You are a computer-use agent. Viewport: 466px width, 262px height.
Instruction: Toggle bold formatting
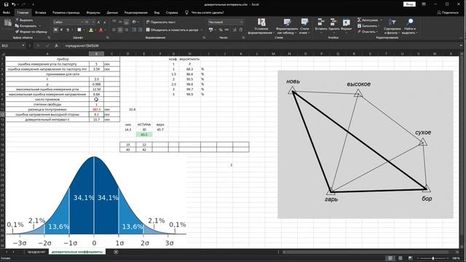pyautogui.click(x=55, y=30)
